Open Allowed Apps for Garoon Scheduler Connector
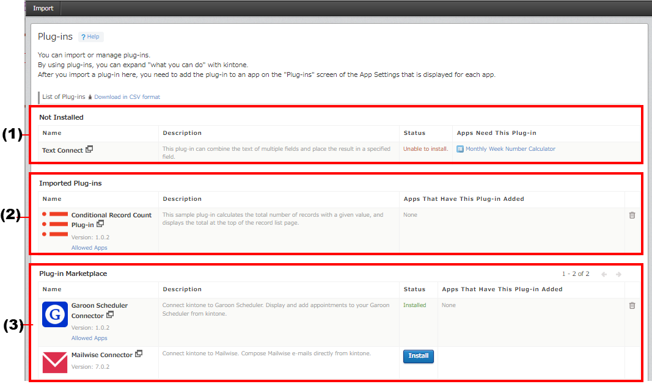The image size is (652, 384). tap(89, 338)
